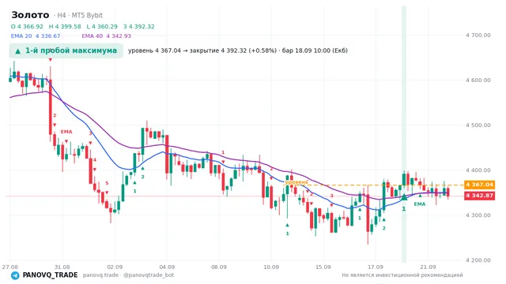
Task: Click the orange 4 367.04 price tag
Action: pyautogui.click(x=479, y=185)
